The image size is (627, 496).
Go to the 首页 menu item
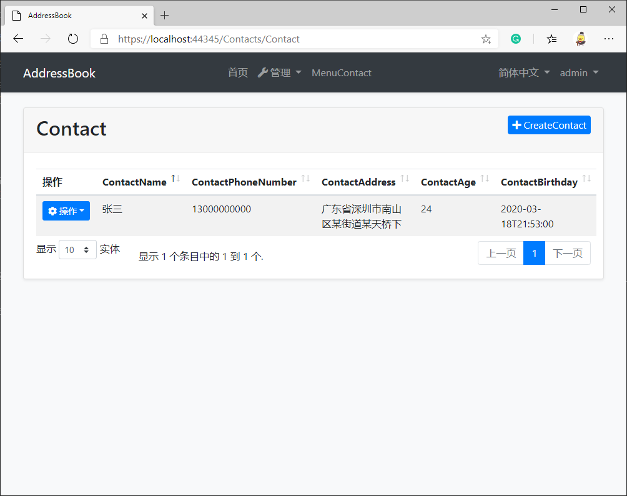237,73
